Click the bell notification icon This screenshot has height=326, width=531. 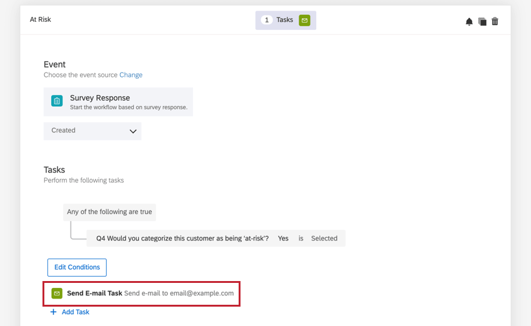pyautogui.click(x=469, y=21)
